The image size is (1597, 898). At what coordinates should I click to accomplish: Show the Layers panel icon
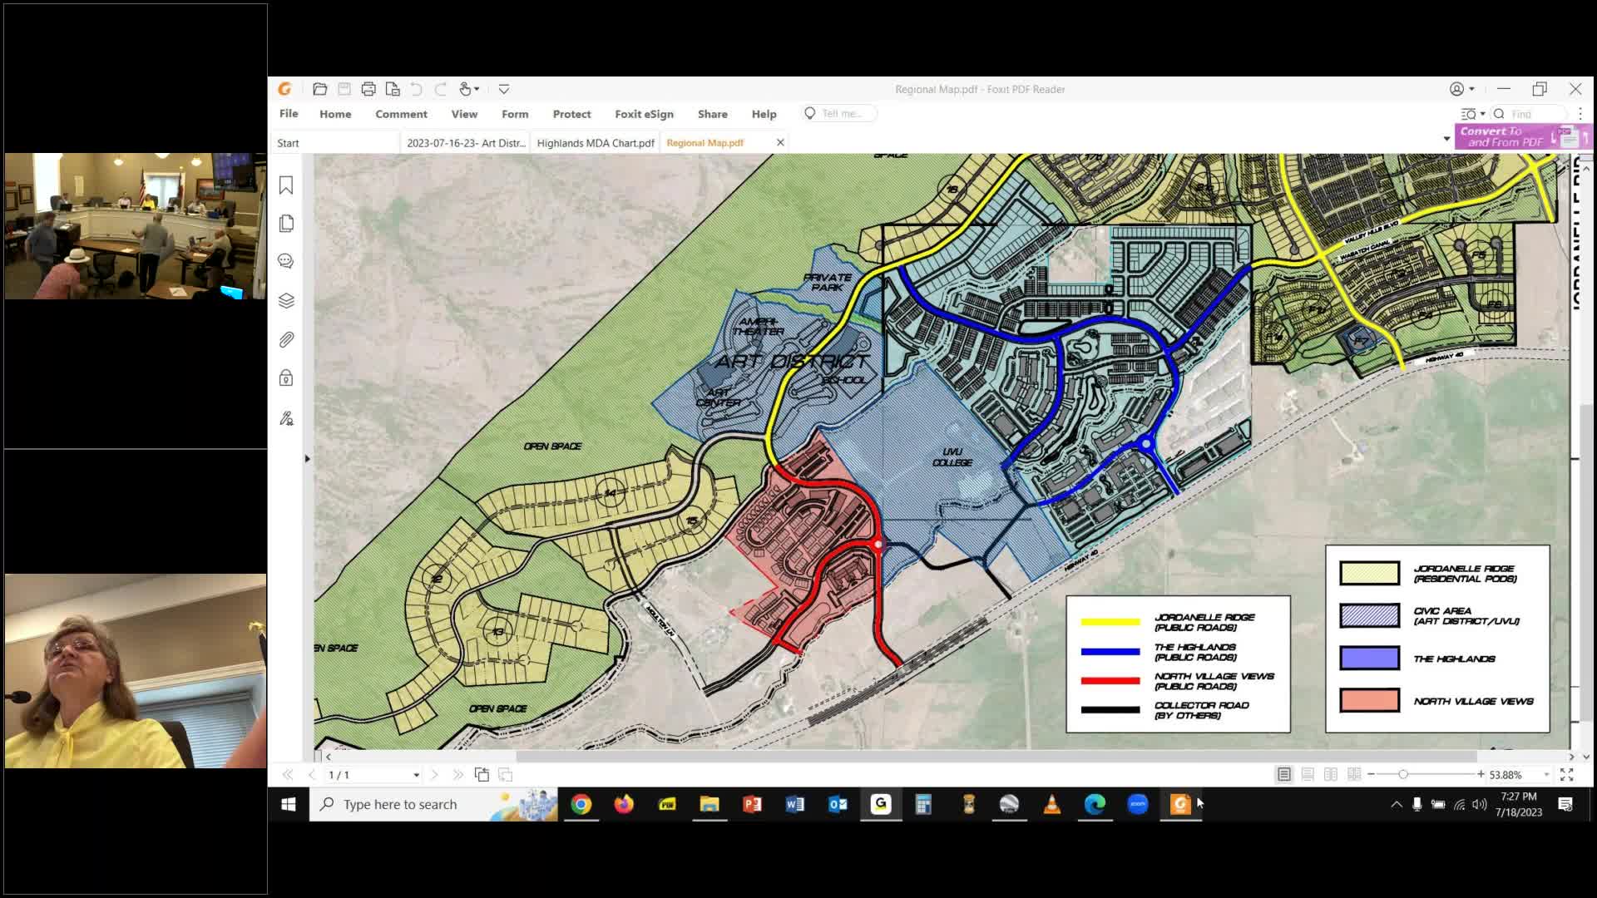pos(286,300)
